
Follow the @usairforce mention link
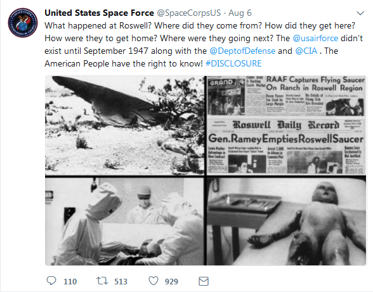315,38
